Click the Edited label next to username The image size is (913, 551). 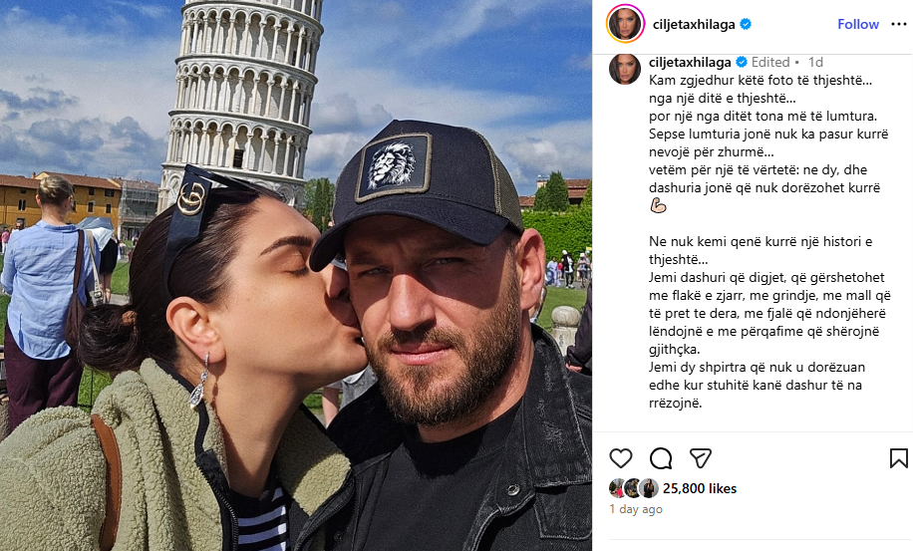pos(770,62)
